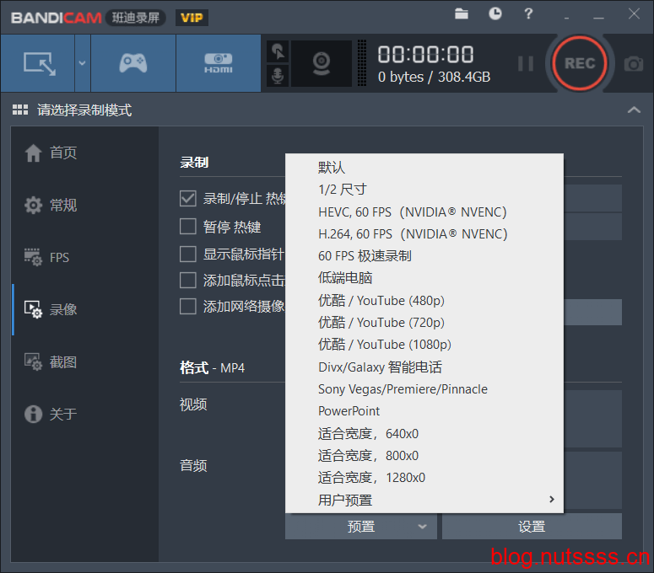Choose the 60 FPS 极速录制 preset

pyautogui.click(x=365, y=255)
